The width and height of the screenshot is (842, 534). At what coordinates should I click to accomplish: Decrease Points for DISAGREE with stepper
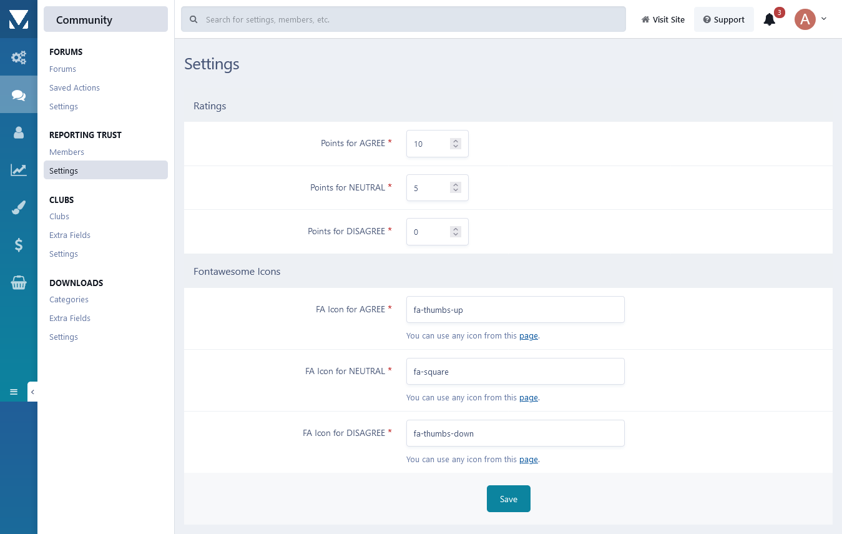point(456,235)
